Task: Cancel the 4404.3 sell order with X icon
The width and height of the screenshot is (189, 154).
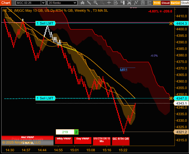Action: (x=171, y=23)
